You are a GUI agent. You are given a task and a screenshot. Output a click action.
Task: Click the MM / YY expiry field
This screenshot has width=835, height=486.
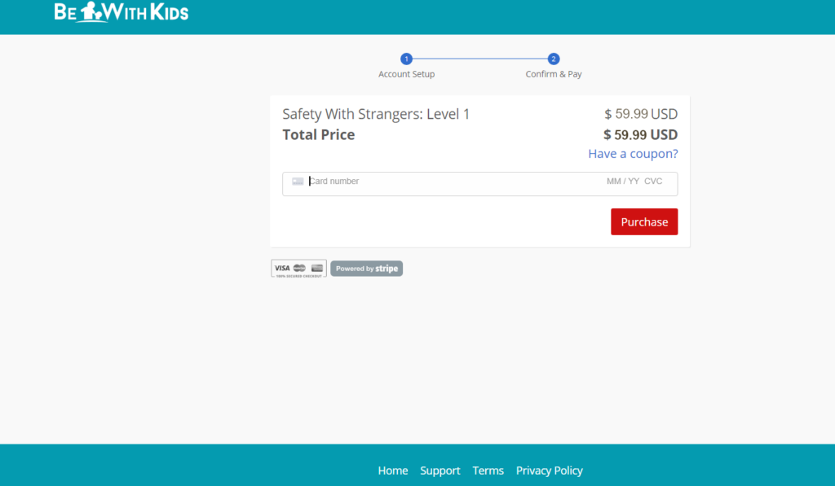point(622,182)
